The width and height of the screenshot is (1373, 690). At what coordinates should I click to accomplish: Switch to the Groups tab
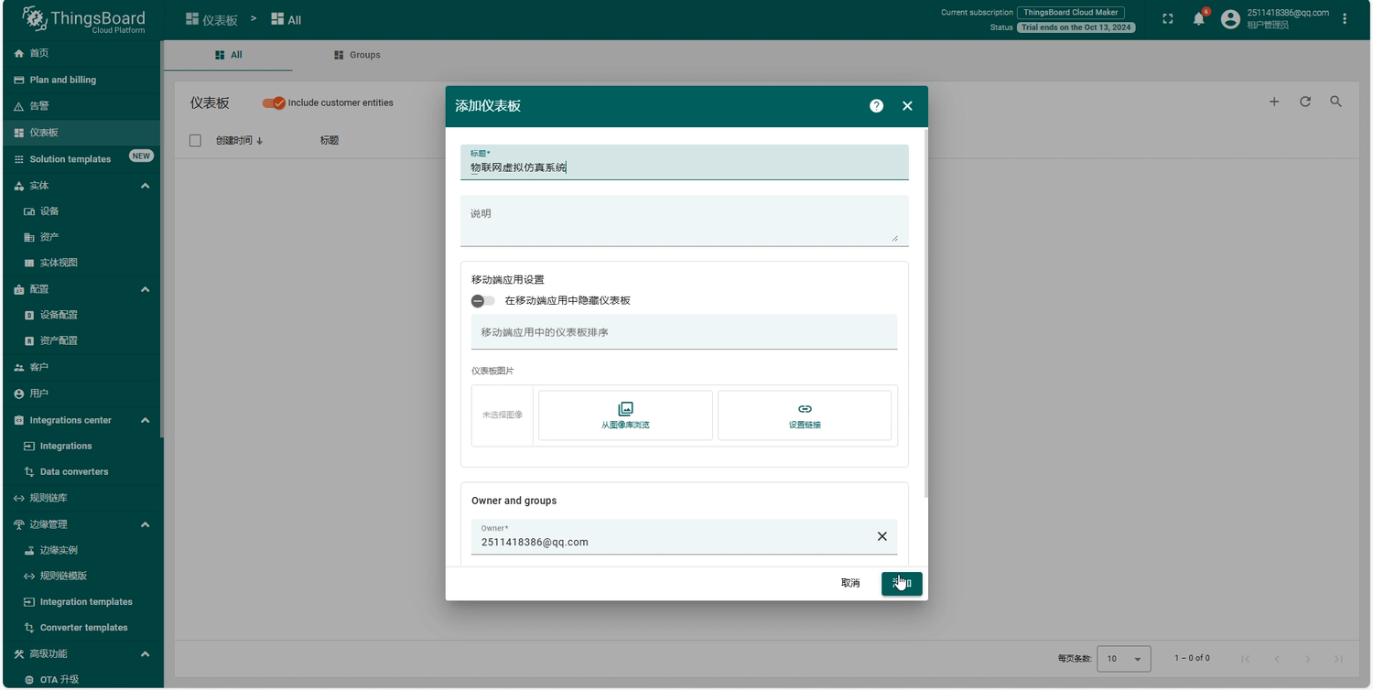pyautogui.click(x=356, y=55)
